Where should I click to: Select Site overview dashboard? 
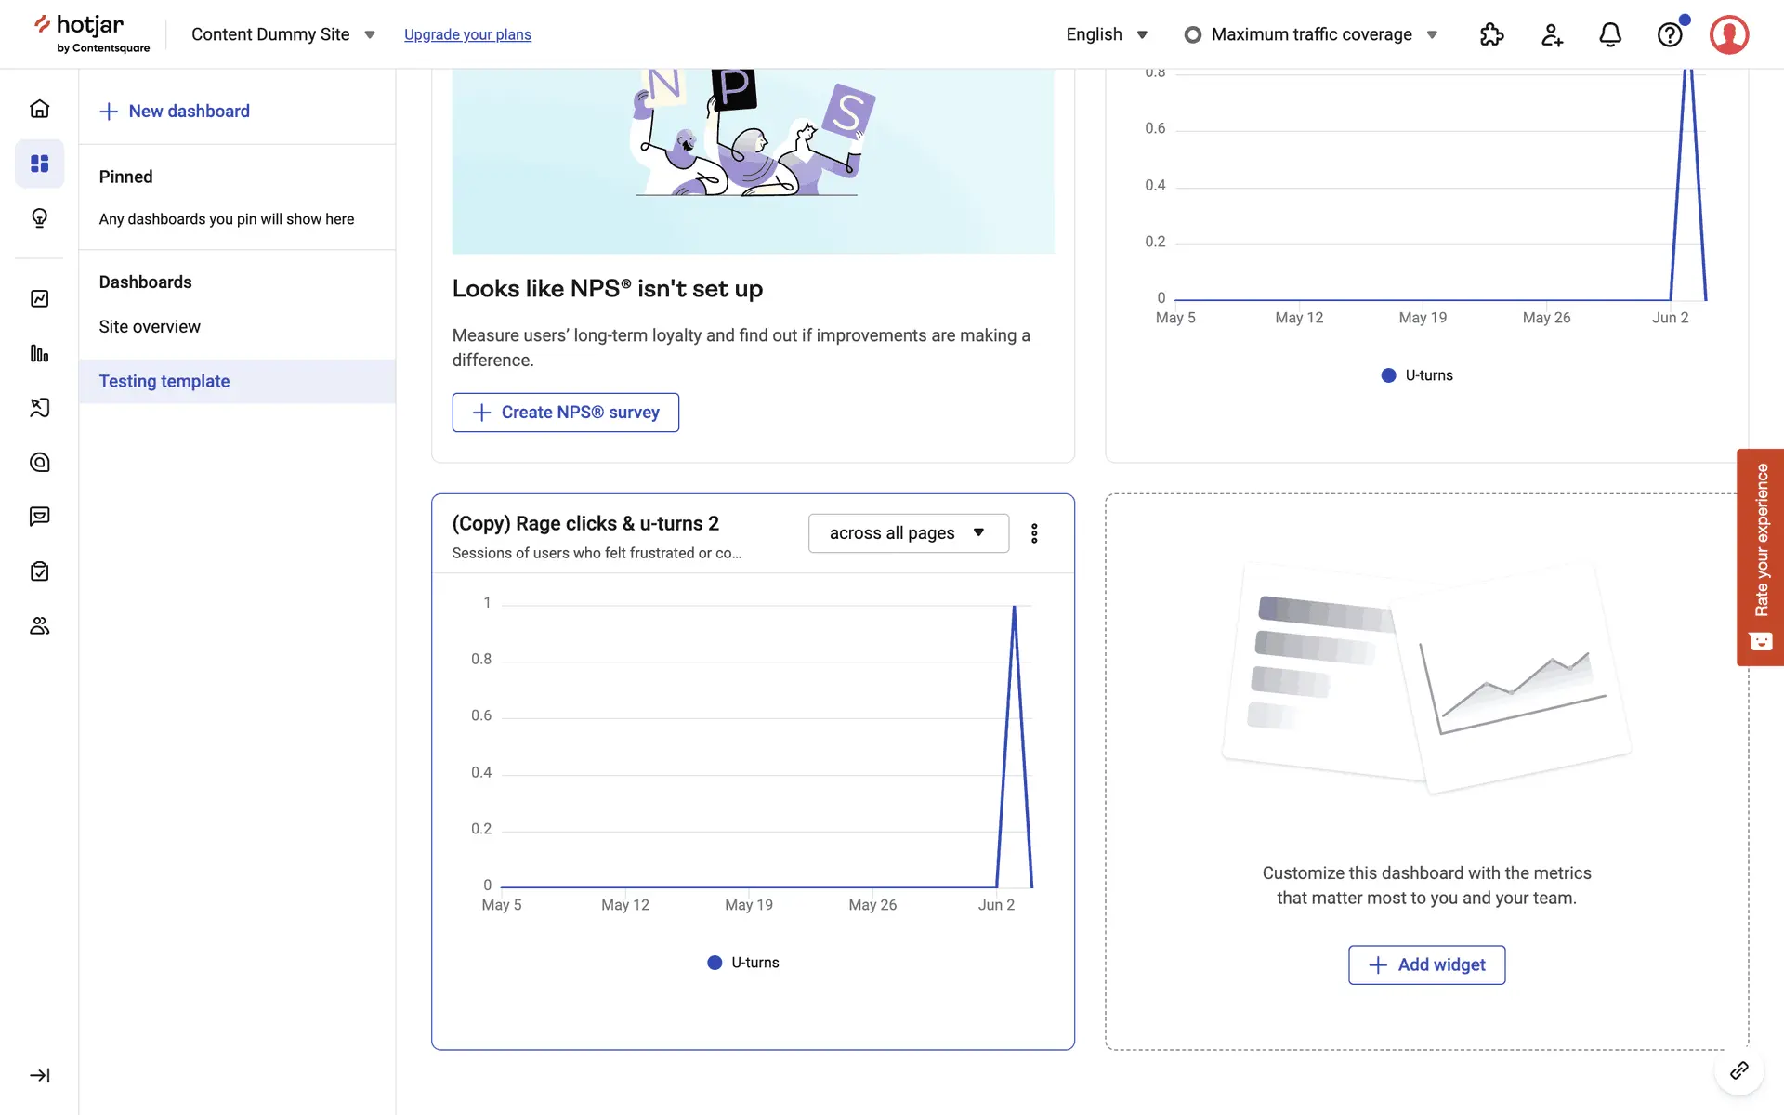click(150, 327)
